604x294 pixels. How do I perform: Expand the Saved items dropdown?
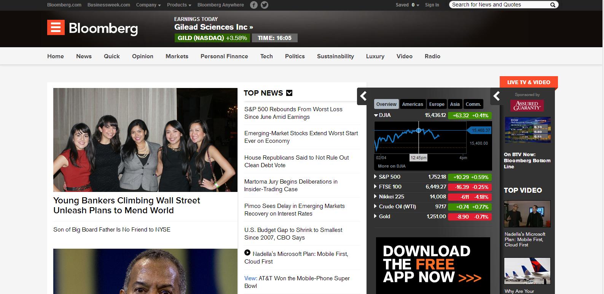point(407,5)
